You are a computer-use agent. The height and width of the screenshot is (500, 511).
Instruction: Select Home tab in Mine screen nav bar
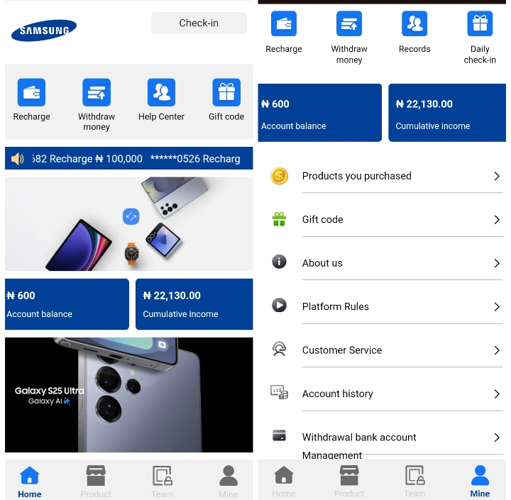[284, 482]
